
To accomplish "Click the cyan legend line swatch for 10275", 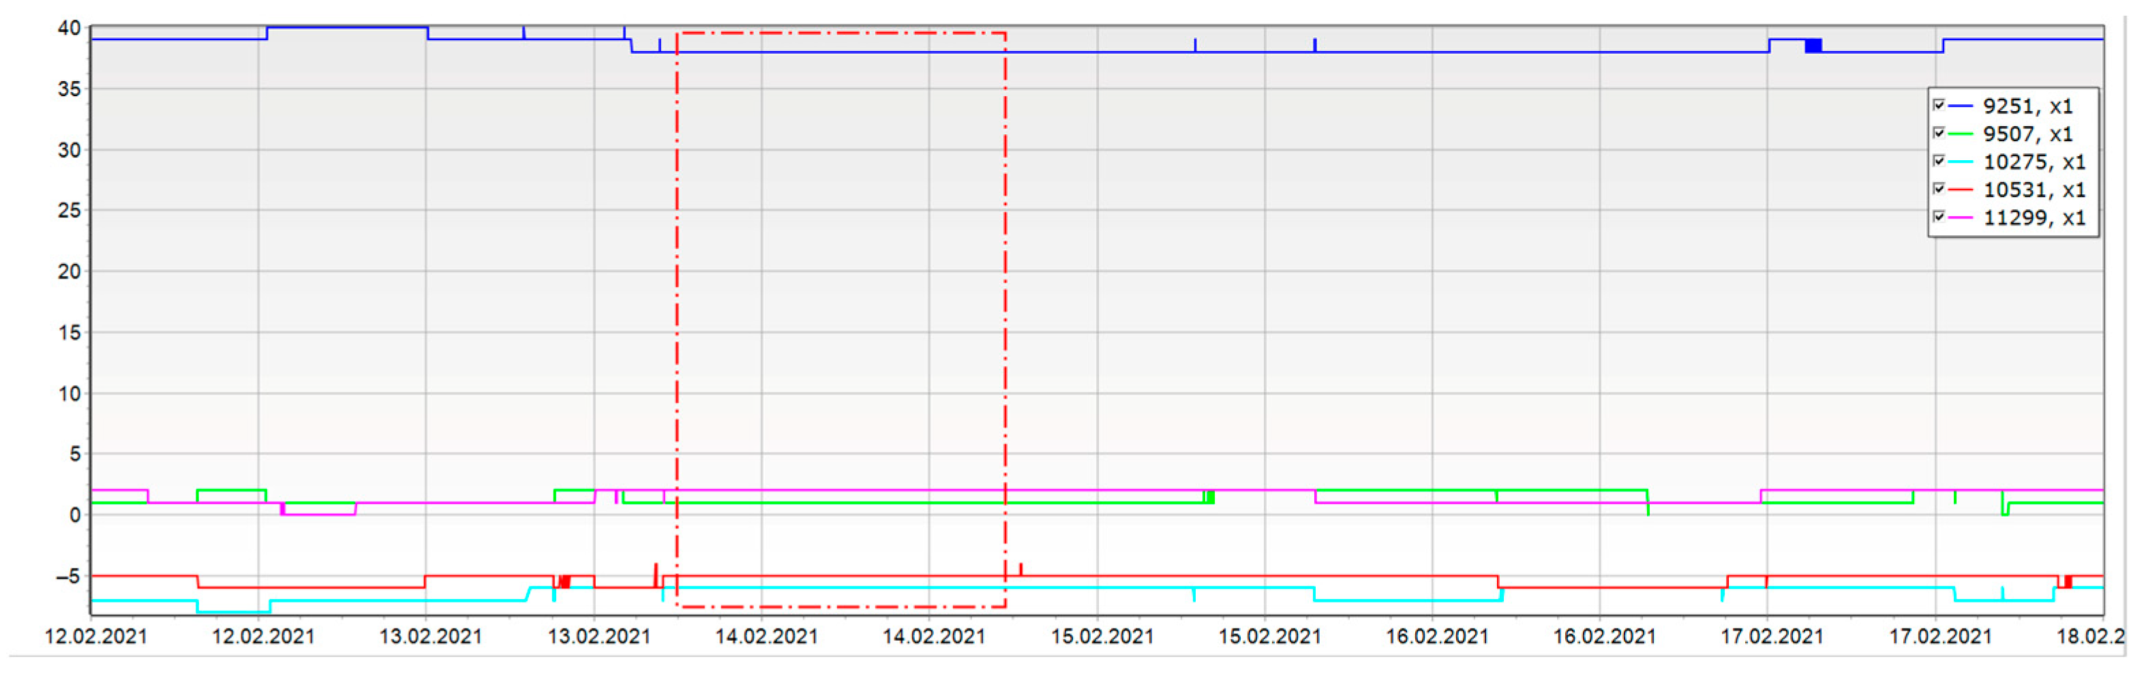I will (1961, 162).
